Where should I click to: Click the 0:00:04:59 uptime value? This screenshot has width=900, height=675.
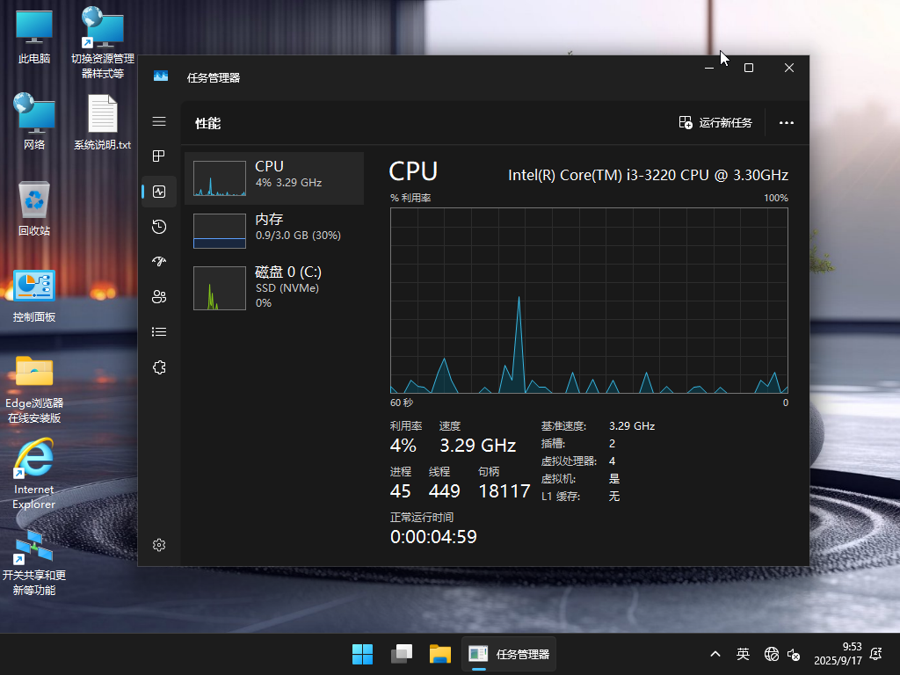tap(433, 537)
